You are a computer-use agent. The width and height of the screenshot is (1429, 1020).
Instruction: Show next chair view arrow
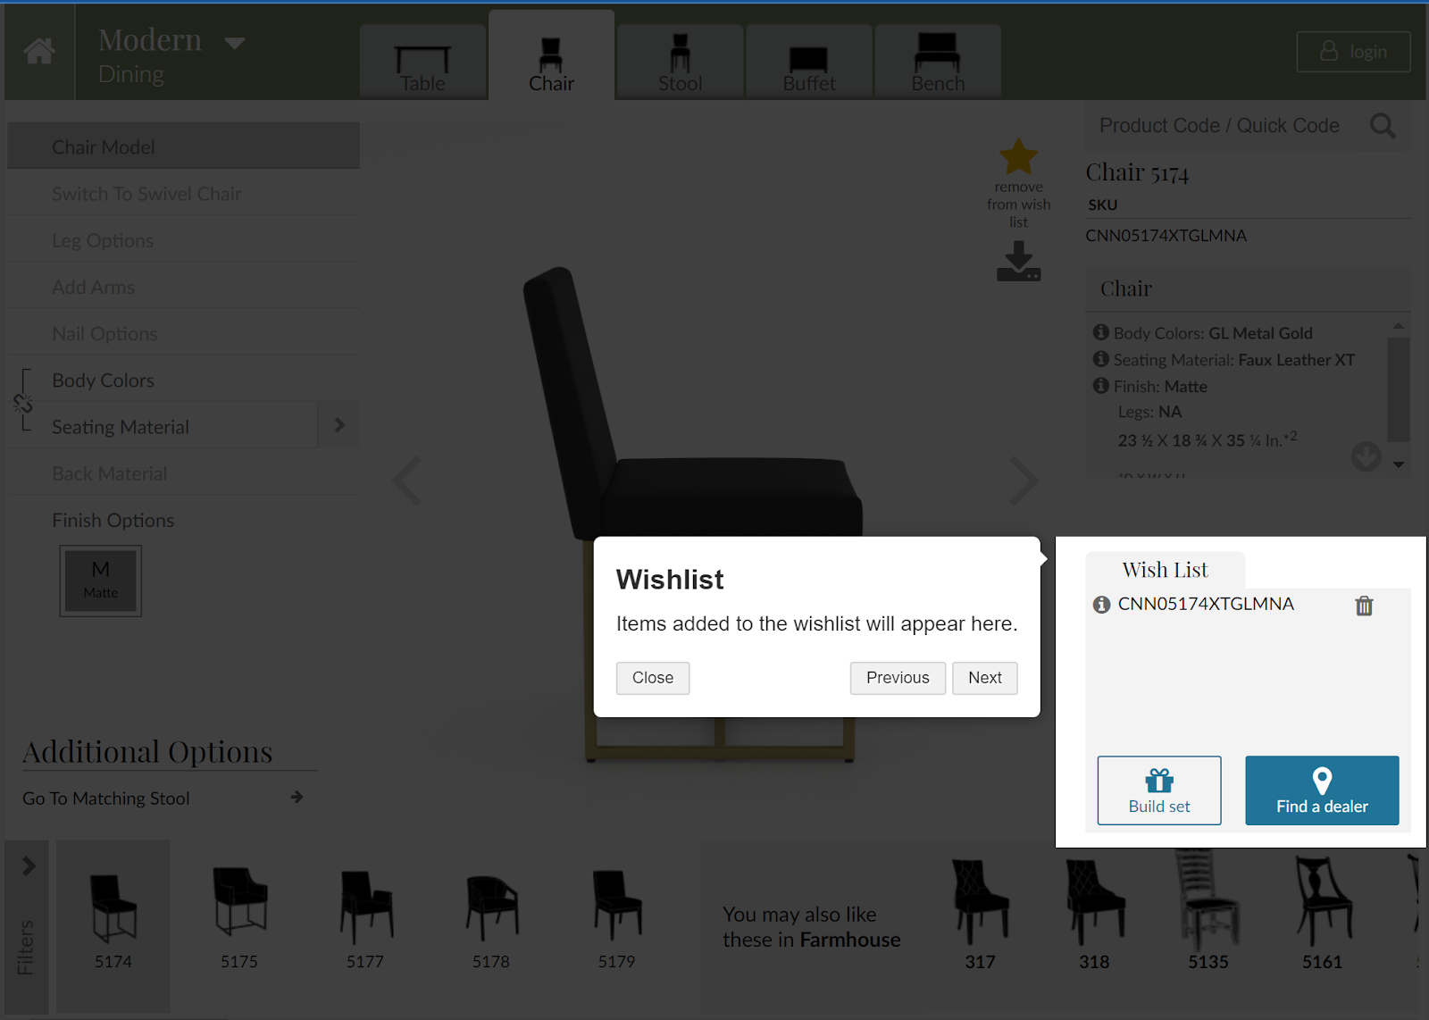click(x=1024, y=481)
